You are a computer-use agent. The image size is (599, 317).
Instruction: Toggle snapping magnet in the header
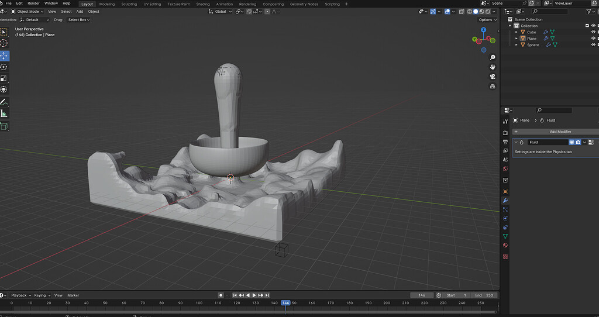click(249, 12)
